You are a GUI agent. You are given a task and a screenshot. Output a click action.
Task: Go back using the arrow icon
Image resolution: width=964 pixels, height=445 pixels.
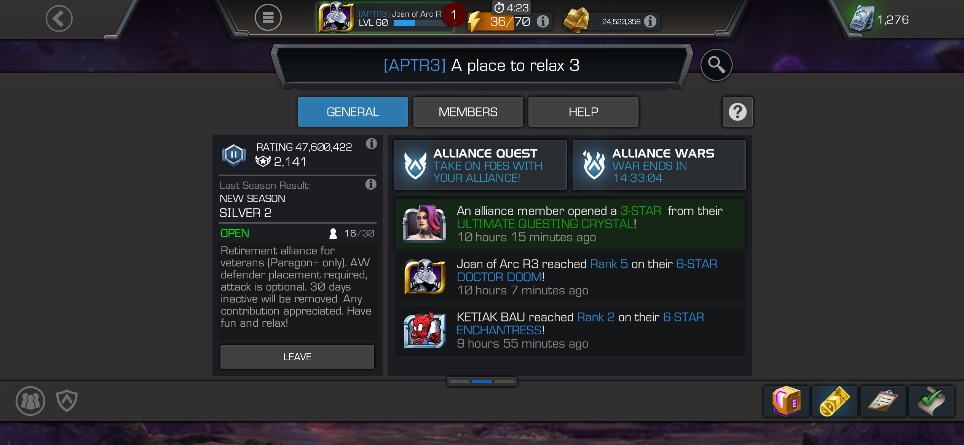(x=59, y=18)
